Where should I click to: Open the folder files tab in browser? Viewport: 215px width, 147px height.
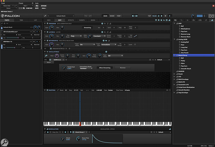(x=175, y=20)
